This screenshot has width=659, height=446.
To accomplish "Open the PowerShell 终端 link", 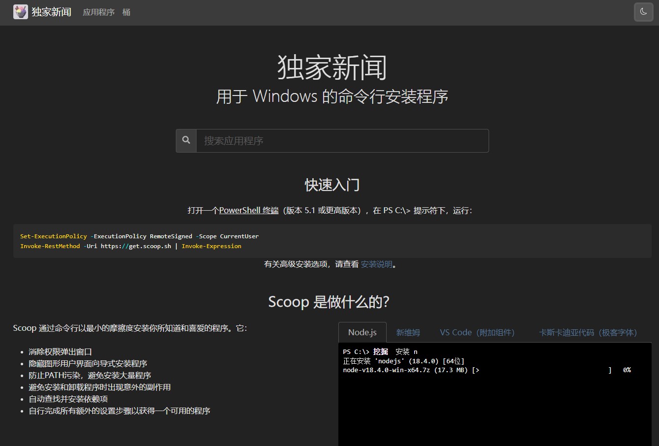I will 249,210.
